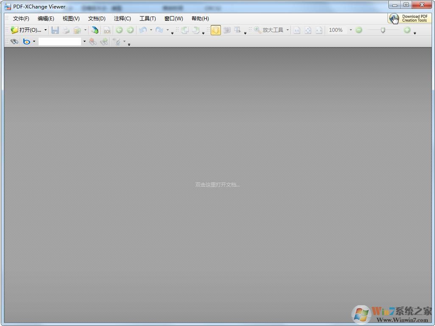Click the Print icon
The width and height of the screenshot is (435, 326).
pyautogui.click(x=66, y=30)
